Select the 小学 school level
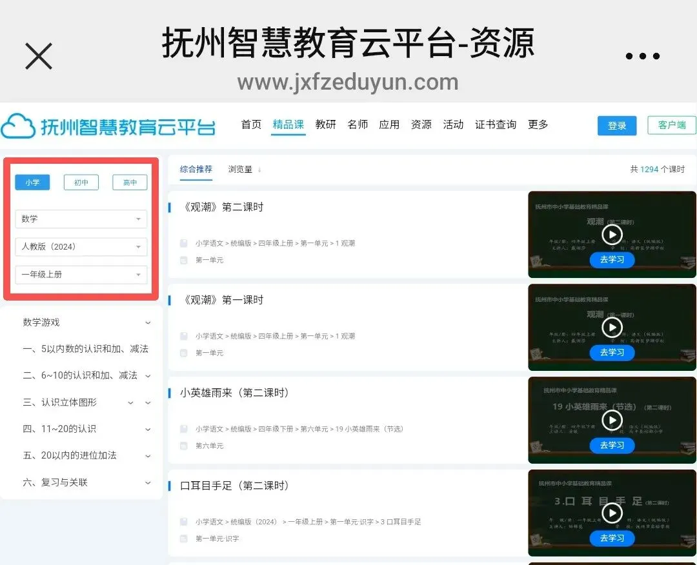The image size is (697, 565). [x=32, y=182]
